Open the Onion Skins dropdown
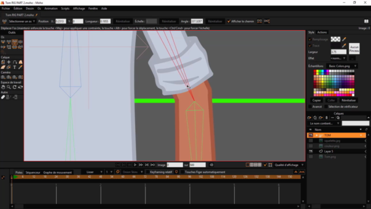Image resolution: width=371 pixels, height=209 pixels. coord(133,172)
